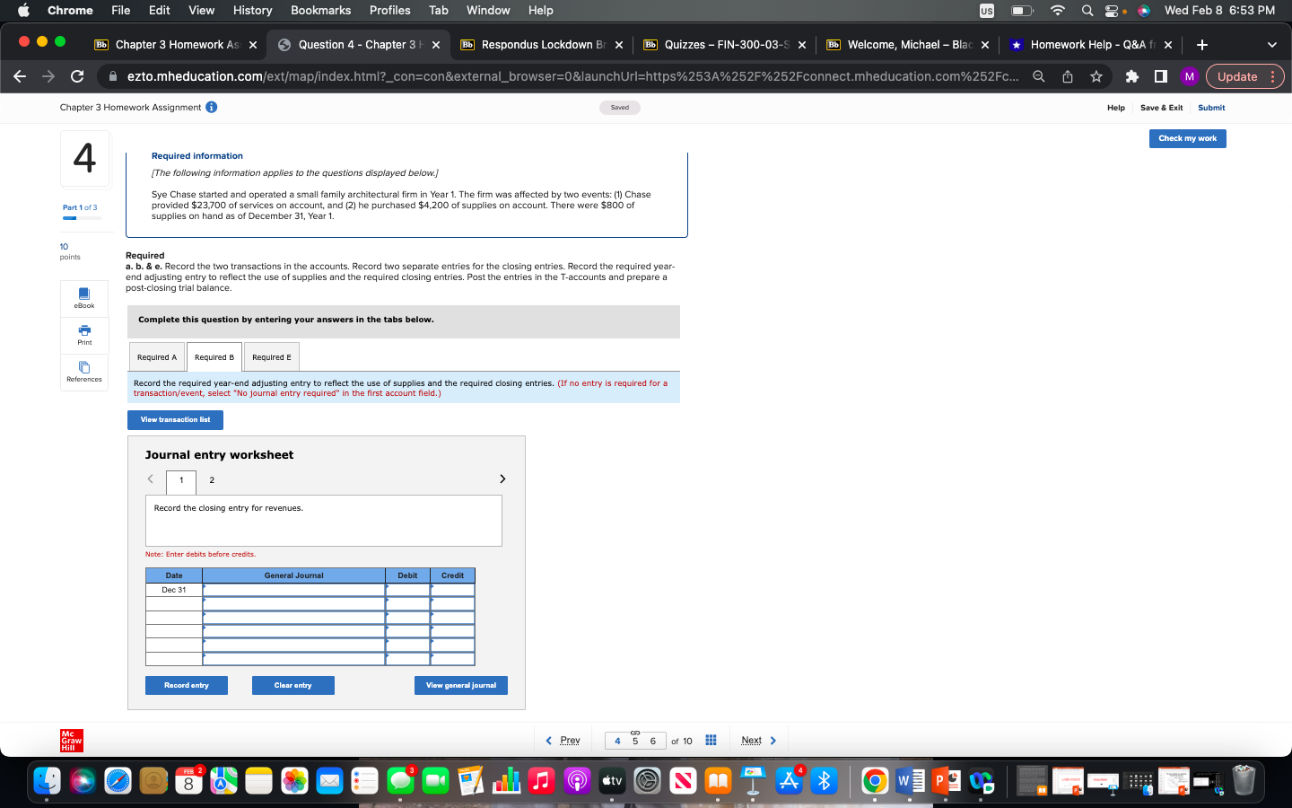Click the share icon in the address bar
This screenshot has width=1292, height=808.
click(x=1068, y=76)
